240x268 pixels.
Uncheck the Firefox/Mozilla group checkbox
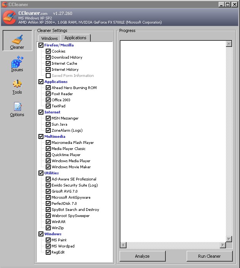pyautogui.click(x=41, y=45)
